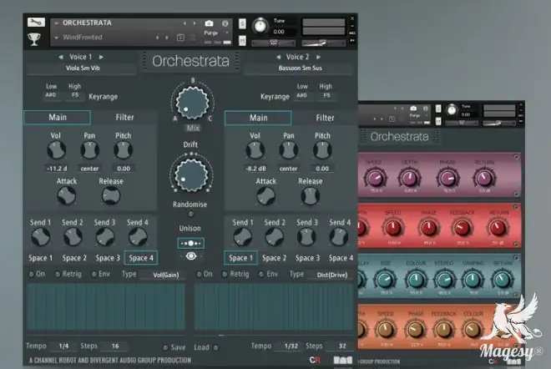Expand ORCHESTRATA instrument dropdown arrow
The image size is (551, 369).
56,23
